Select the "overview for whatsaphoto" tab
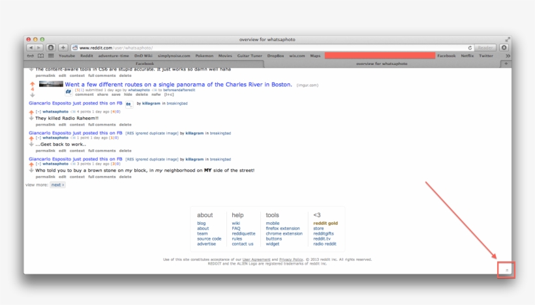 [x=382, y=64]
